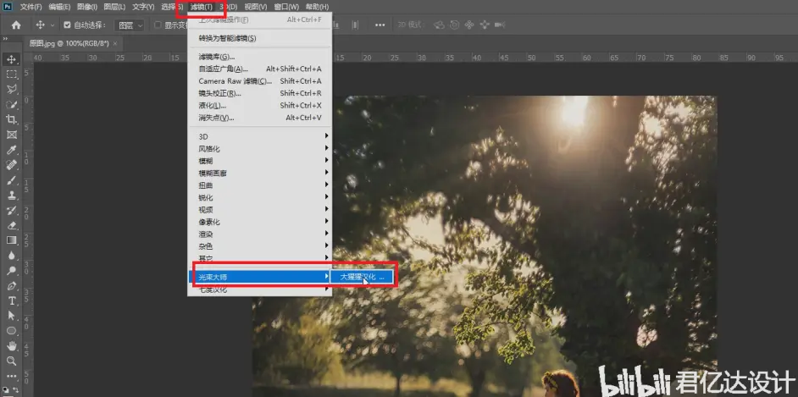The width and height of the screenshot is (798, 397).
Task: Expand the 模糊画廊 submenu
Action: coord(259,173)
